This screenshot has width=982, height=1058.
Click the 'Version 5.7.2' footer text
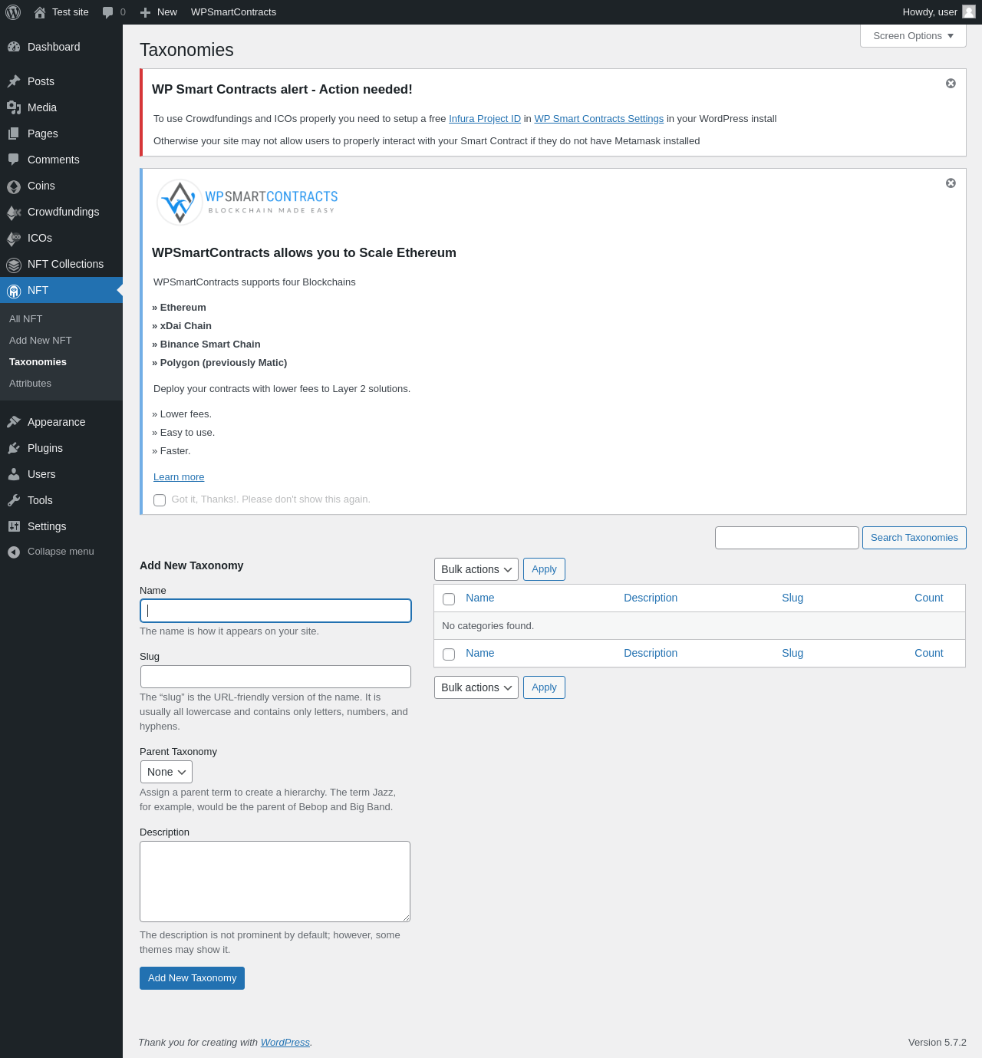[x=938, y=1043]
